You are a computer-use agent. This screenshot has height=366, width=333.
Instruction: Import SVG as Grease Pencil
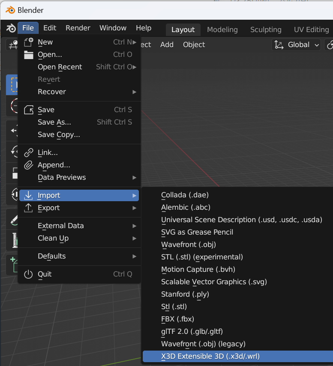(238, 232)
